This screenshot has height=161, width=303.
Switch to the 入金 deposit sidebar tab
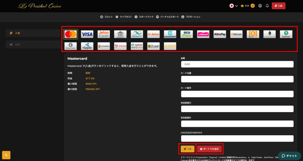tap(33, 33)
